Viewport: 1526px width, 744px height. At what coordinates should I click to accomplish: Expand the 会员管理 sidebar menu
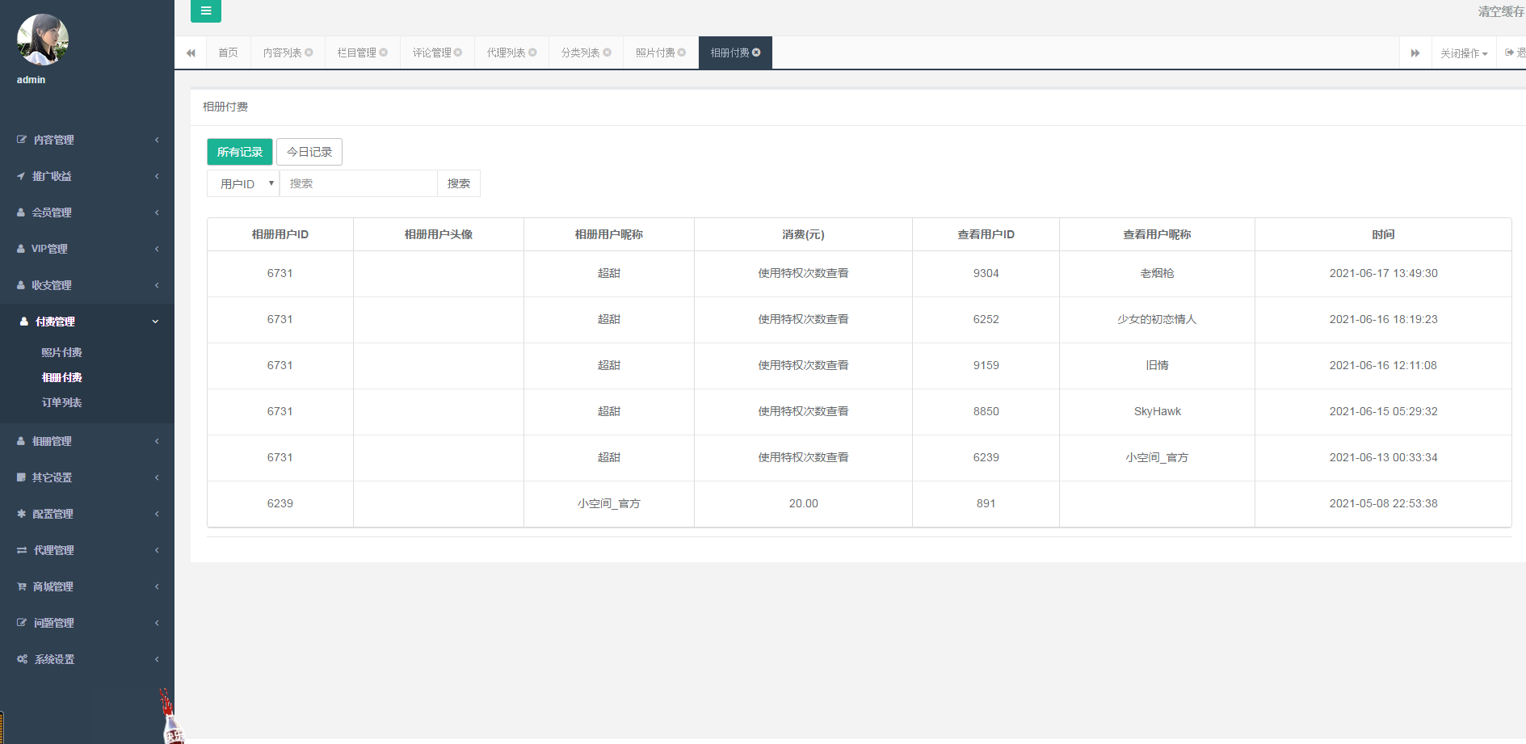point(87,212)
